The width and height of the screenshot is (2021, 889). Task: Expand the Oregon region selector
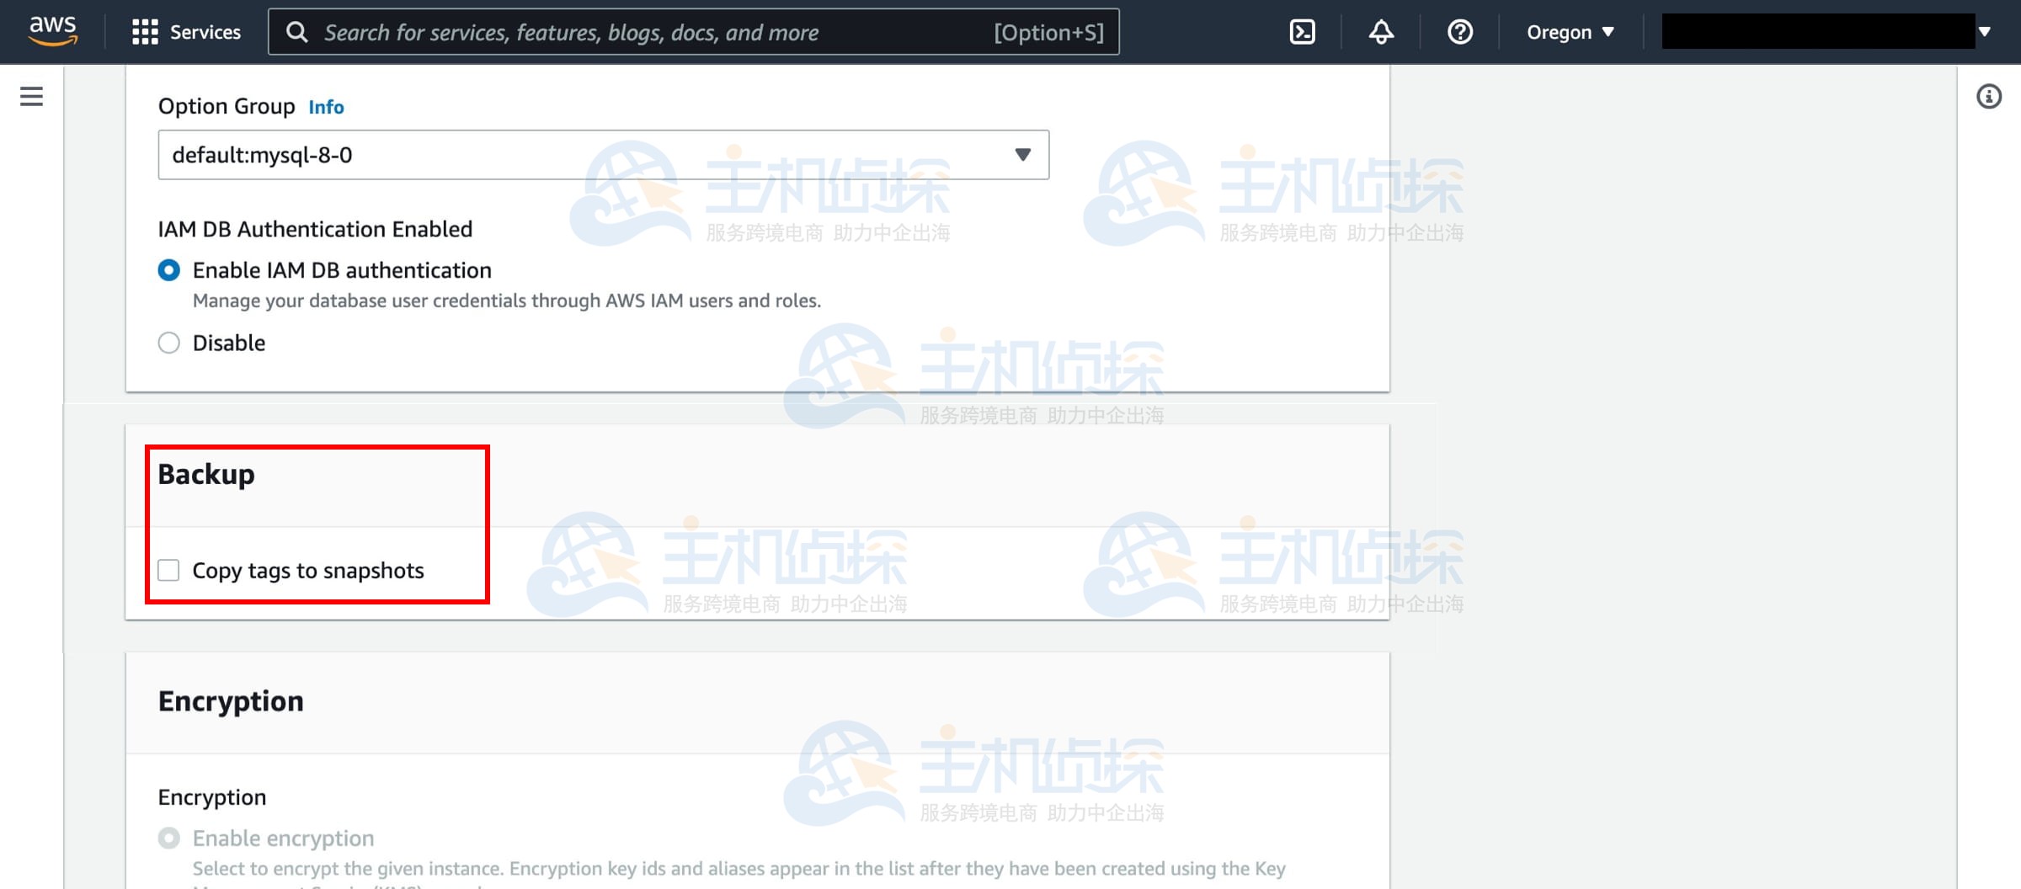[1568, 31]
